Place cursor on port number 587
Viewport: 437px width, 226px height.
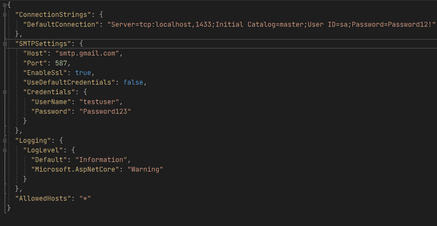pos(61,63)
